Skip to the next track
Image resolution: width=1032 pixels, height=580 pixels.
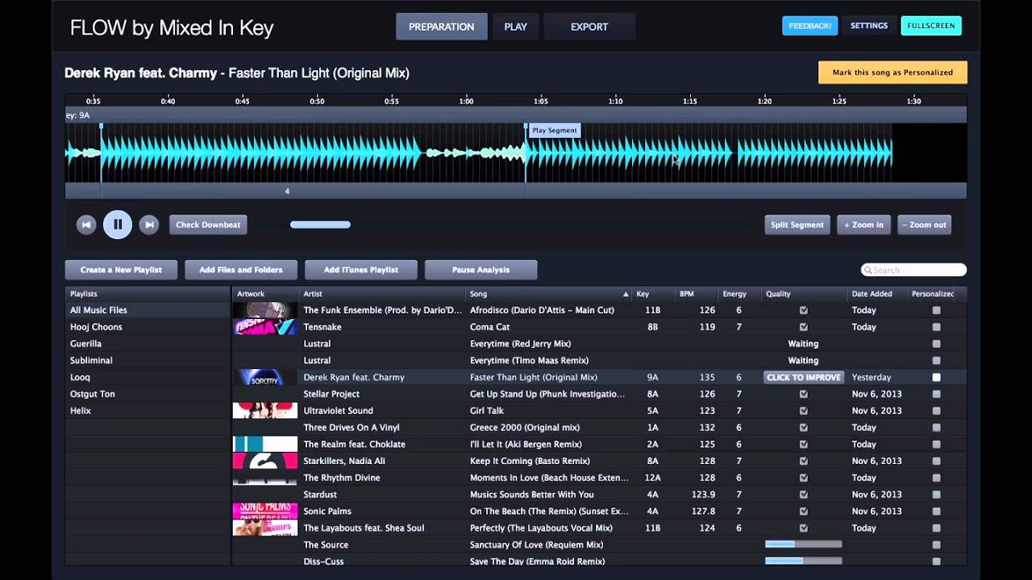[x=148, y=225]
